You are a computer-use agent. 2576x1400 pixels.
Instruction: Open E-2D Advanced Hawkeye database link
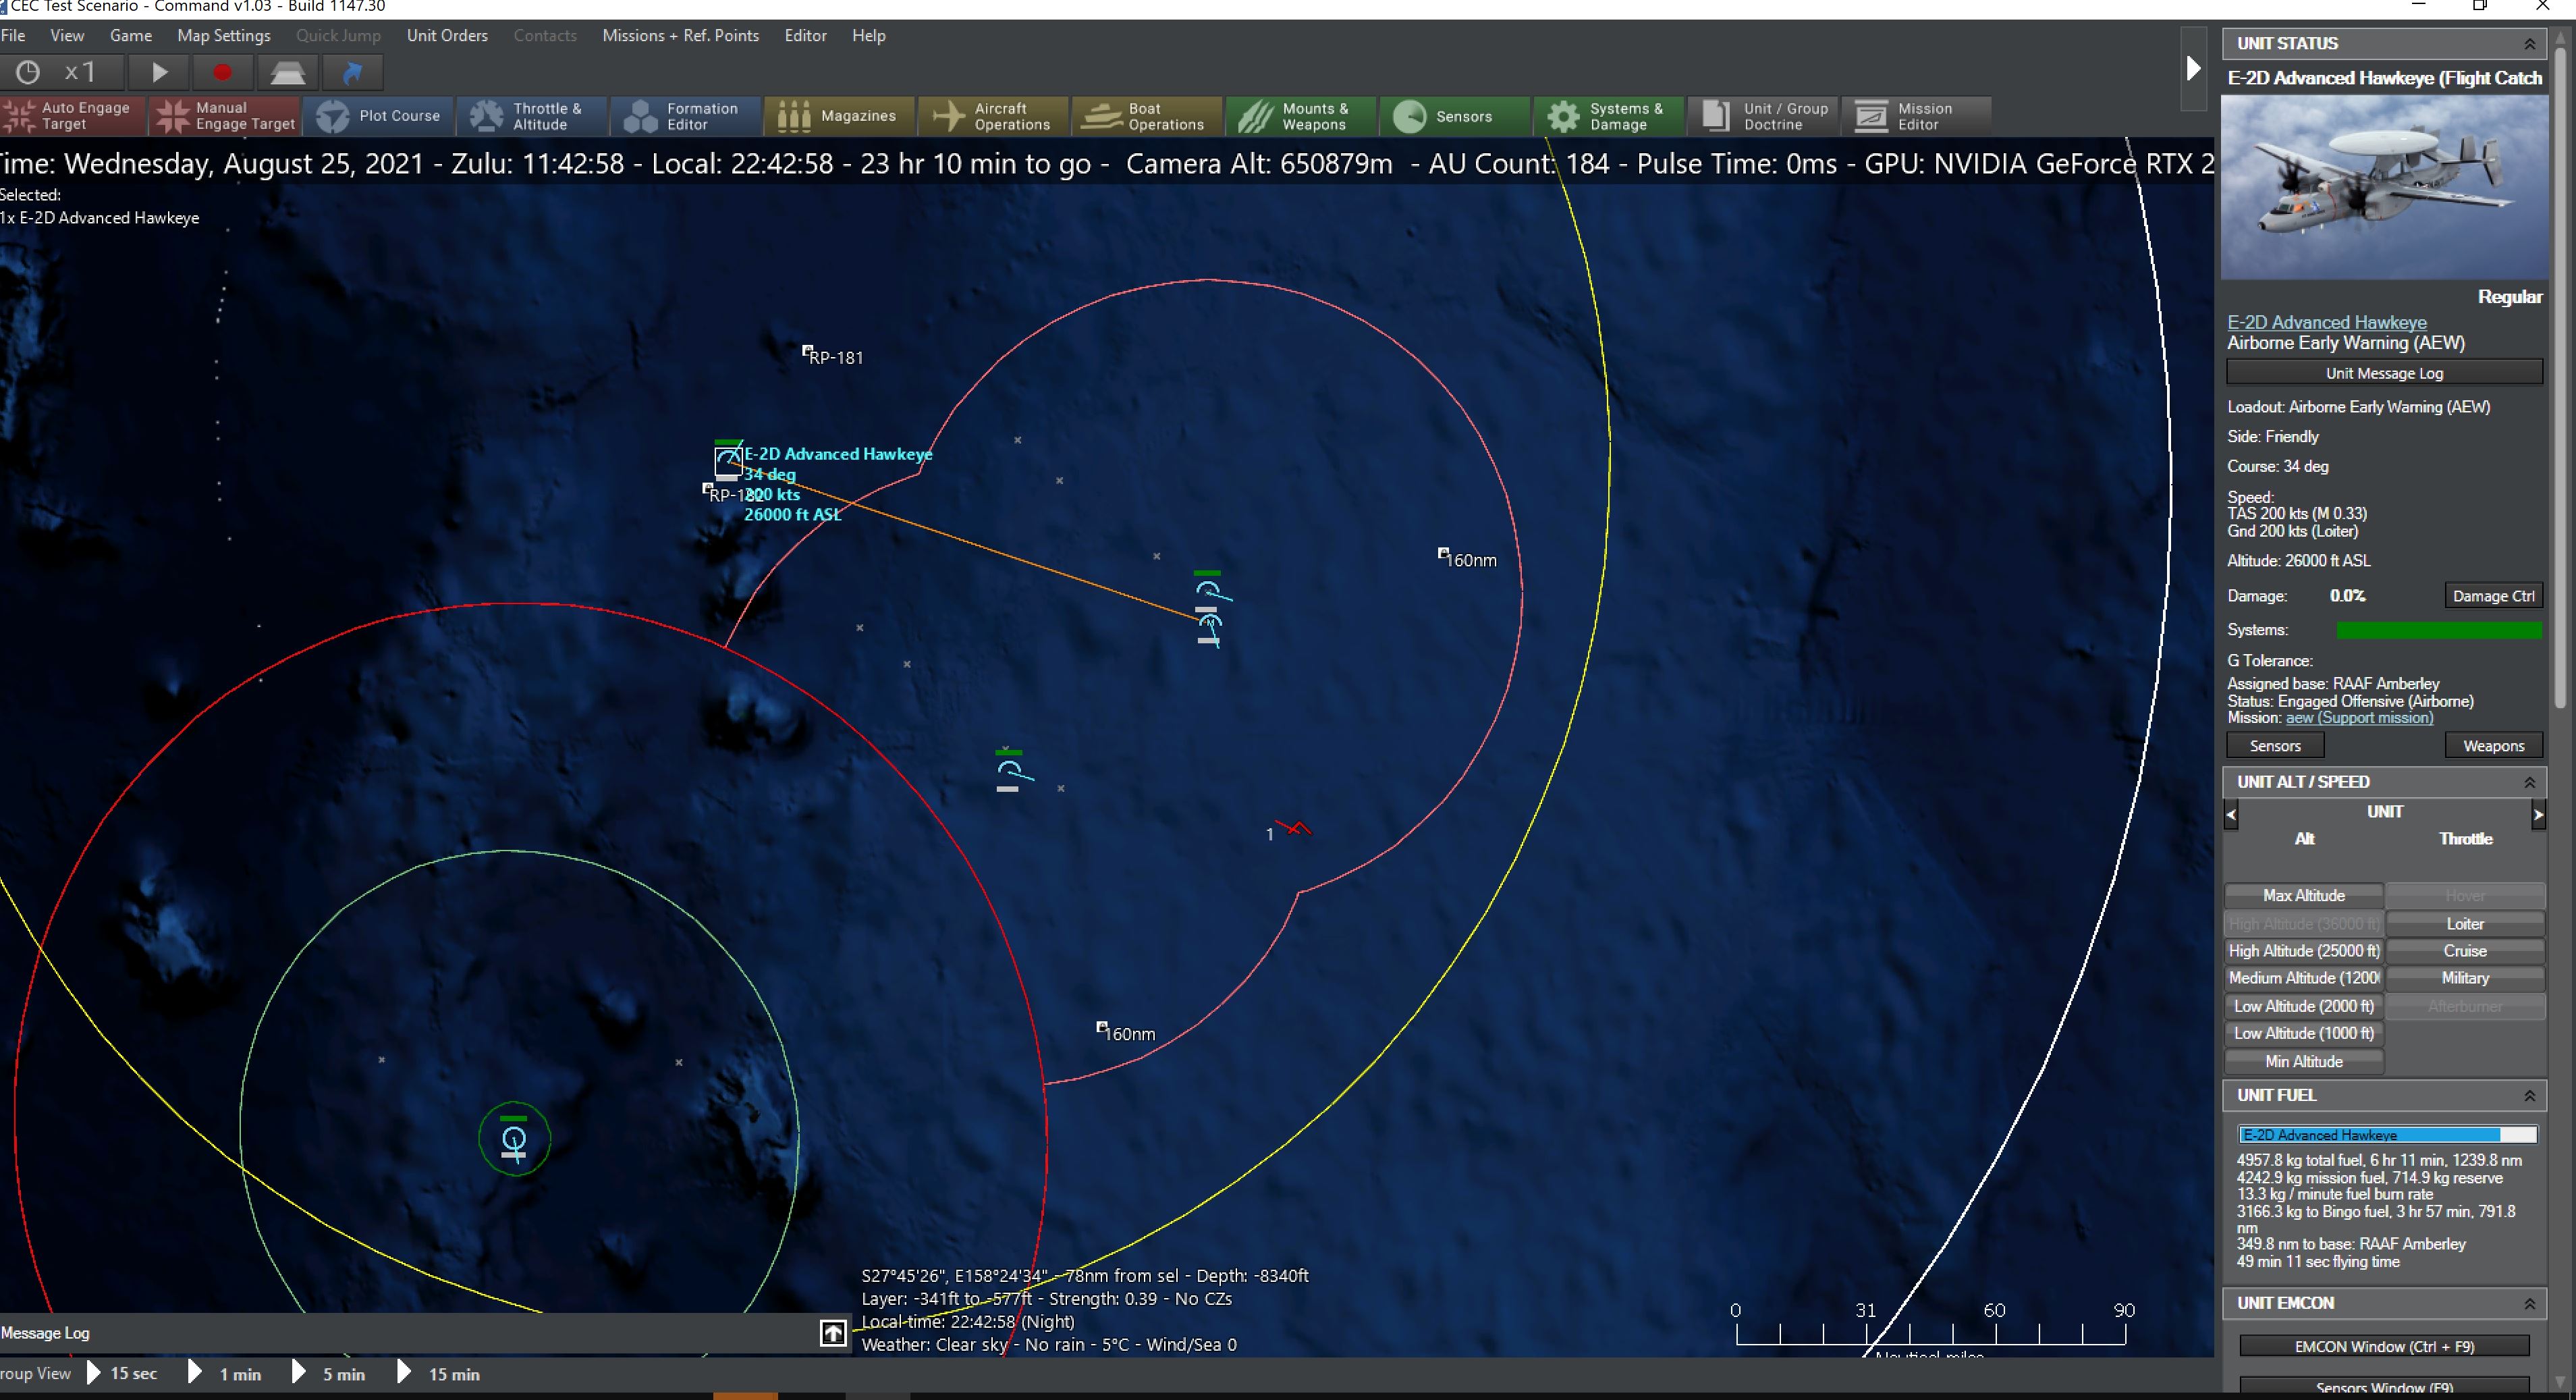pos(2326,322)
